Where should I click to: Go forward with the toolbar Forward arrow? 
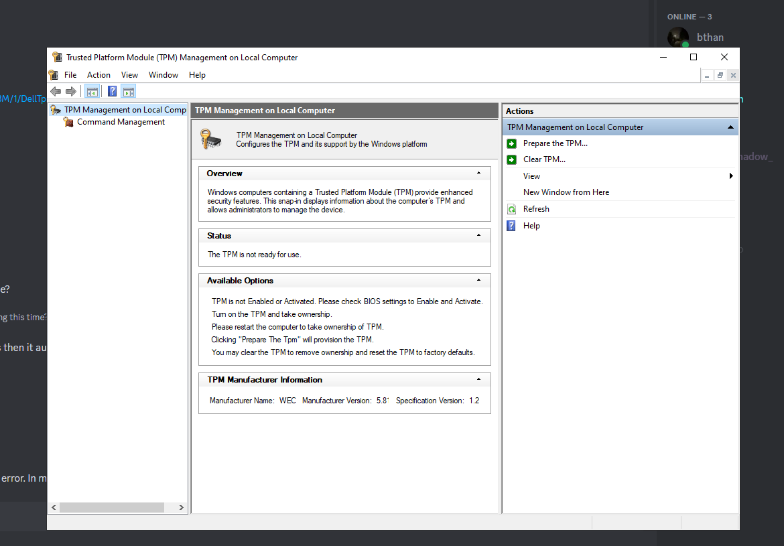pos(71,92)
